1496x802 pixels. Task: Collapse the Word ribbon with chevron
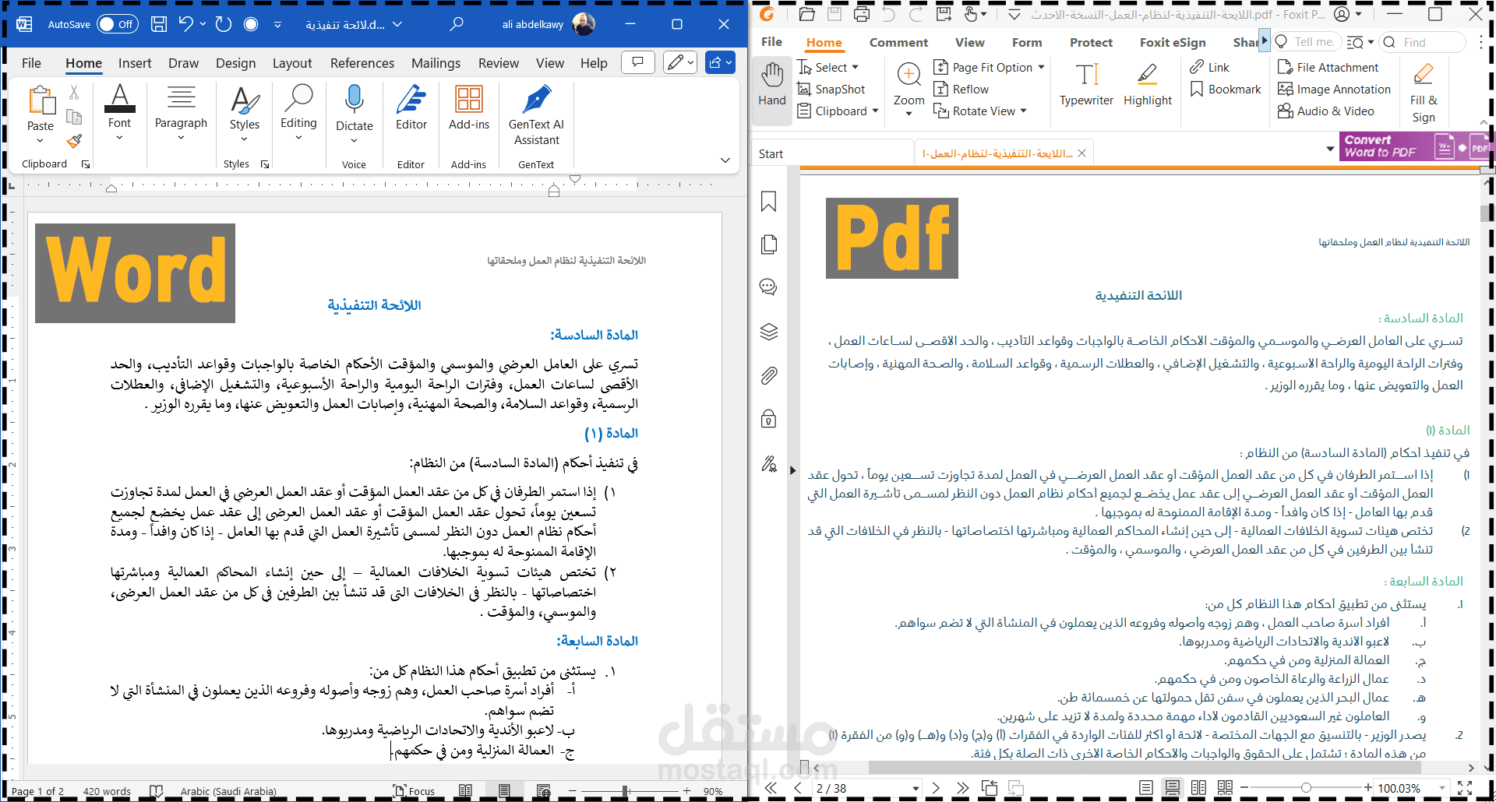coord(725,160)
